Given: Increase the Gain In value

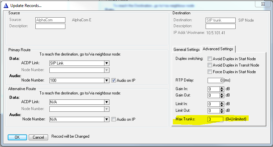Looking at the screenshot, I should [x=222, y=88].
